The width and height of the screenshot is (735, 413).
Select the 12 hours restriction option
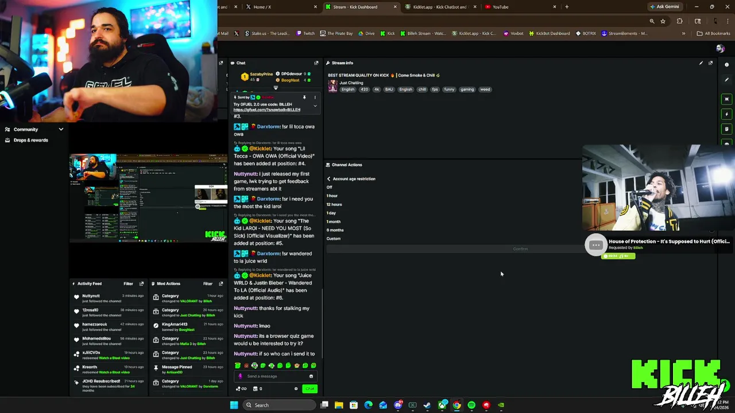click(334, 204)
